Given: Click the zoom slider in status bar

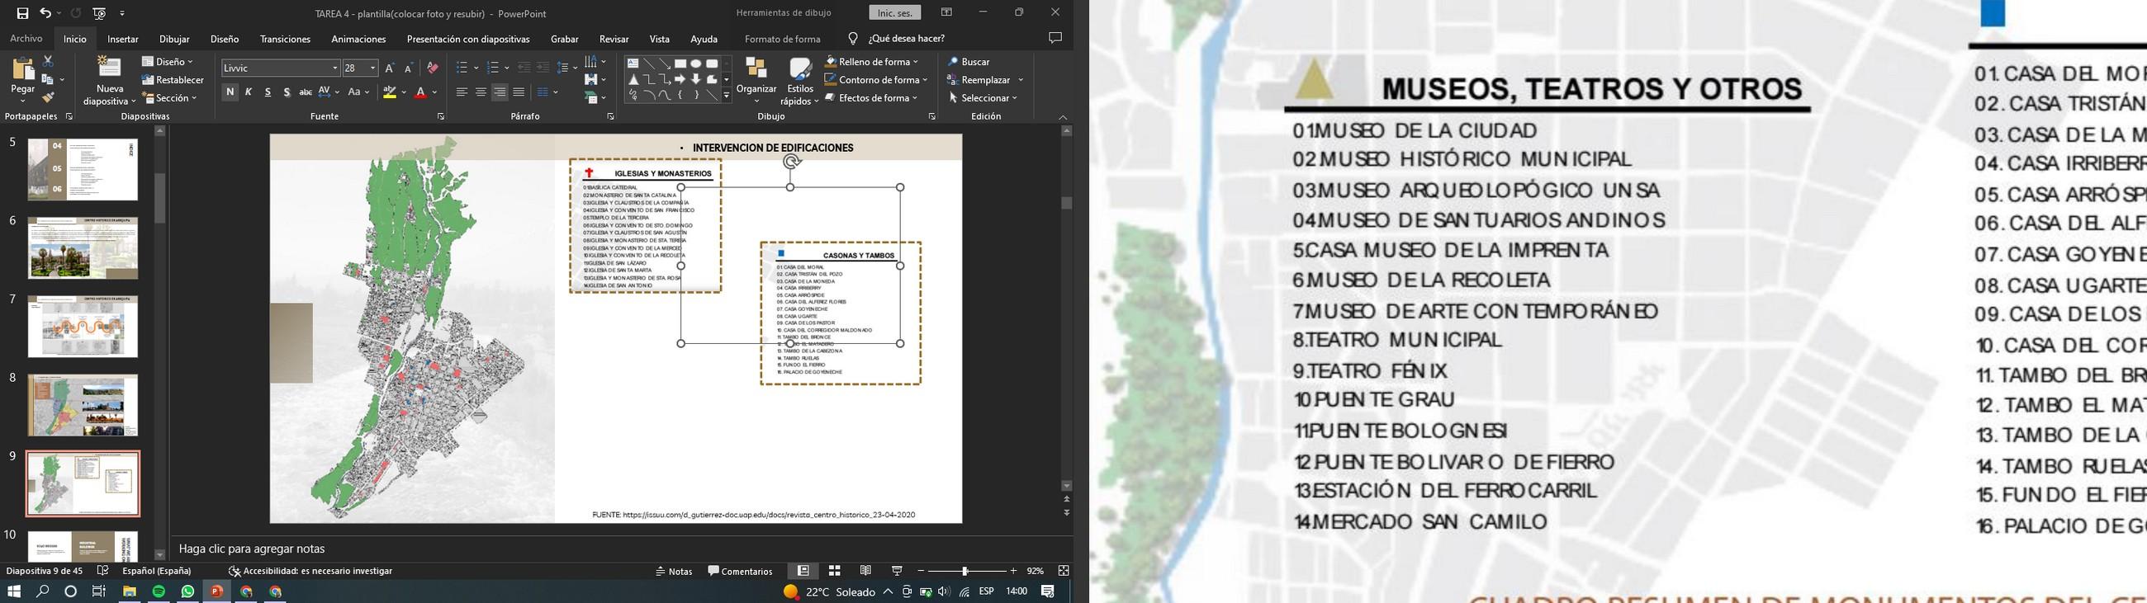Looking at the screenshot, I should (x=964, y=572).
